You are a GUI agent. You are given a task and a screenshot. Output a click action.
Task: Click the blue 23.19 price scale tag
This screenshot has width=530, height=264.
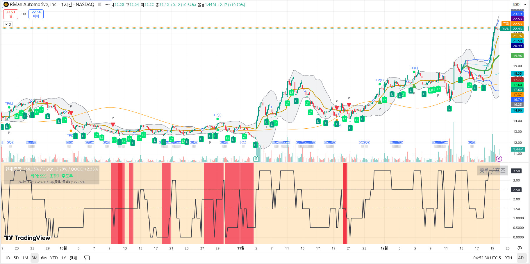tap(517, 14)
